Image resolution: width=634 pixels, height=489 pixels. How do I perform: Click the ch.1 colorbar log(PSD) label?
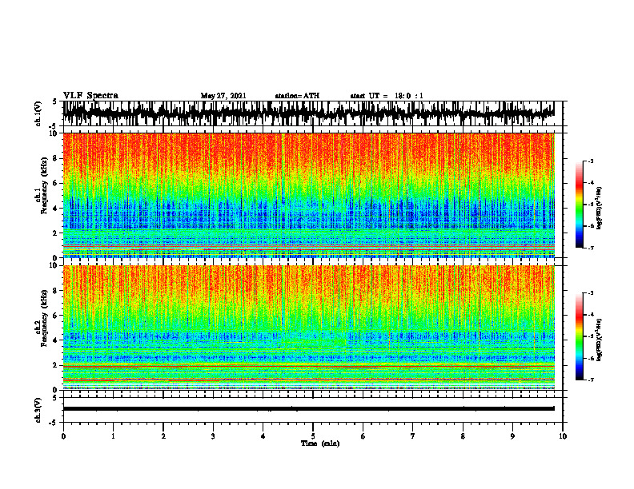click(x=600, y=209)
